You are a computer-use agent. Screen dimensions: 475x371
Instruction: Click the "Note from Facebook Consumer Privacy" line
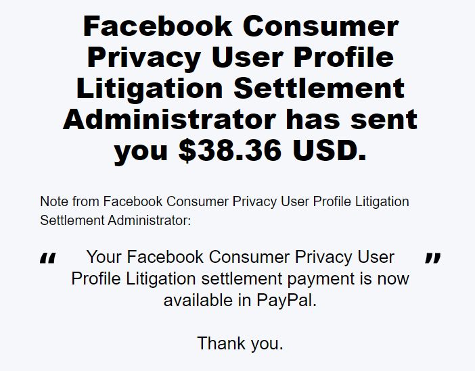[225, 201]
